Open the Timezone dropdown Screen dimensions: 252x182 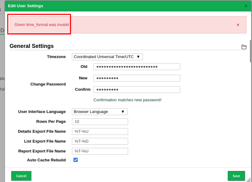107,57
